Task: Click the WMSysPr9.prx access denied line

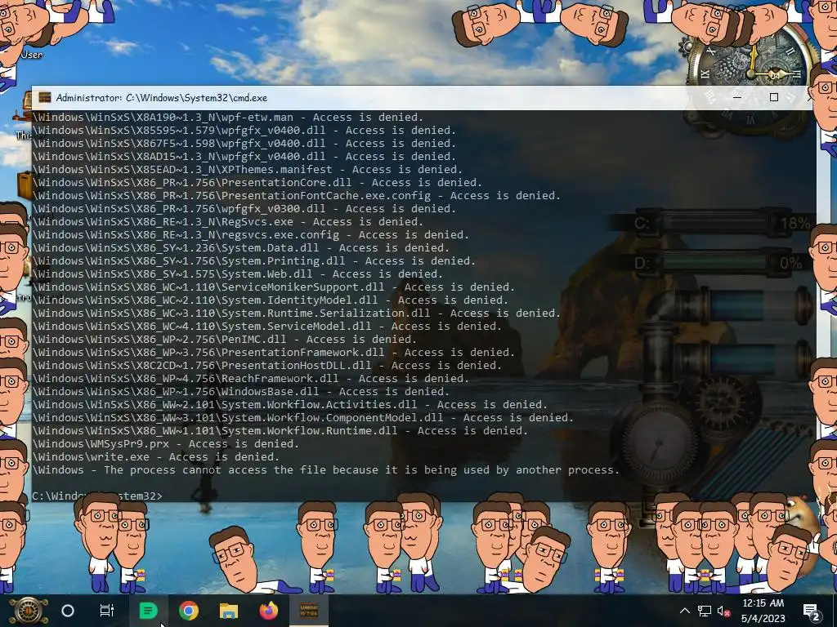Action: click(165, 443)
